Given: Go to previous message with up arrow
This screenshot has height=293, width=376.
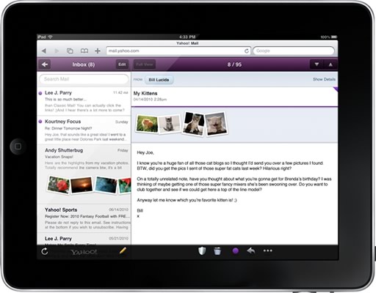Looking at the screenshot, I should pyautogui.click(x=330, y=64).
